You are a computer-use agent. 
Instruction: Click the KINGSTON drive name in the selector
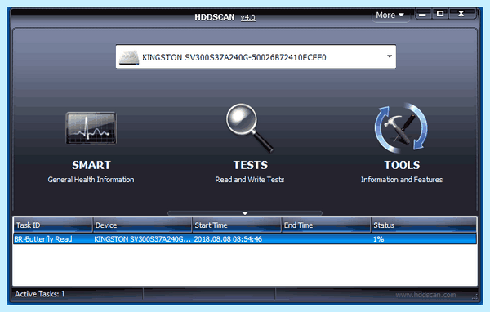[234, 57]
